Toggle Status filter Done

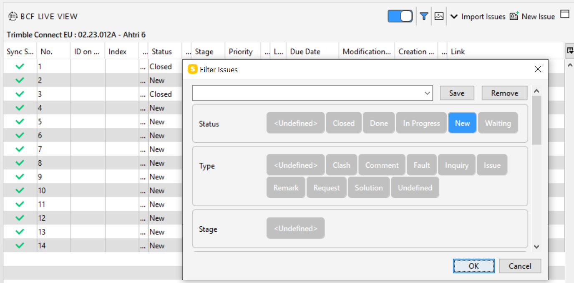pos(379,123)
